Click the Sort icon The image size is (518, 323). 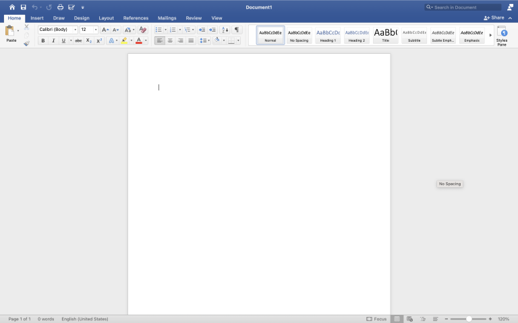pos(225,30)
